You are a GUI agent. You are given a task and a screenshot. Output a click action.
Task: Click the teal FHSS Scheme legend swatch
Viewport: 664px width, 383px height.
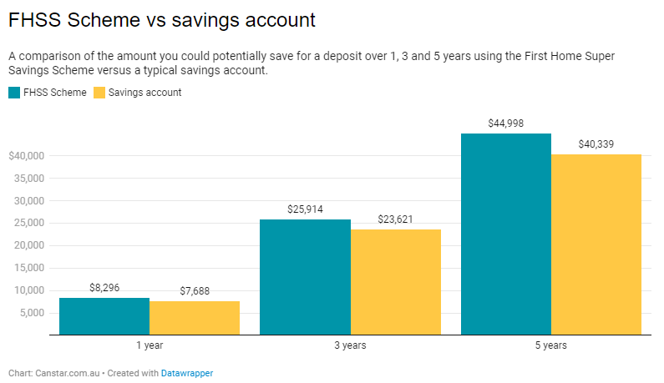tap(14, 93)
